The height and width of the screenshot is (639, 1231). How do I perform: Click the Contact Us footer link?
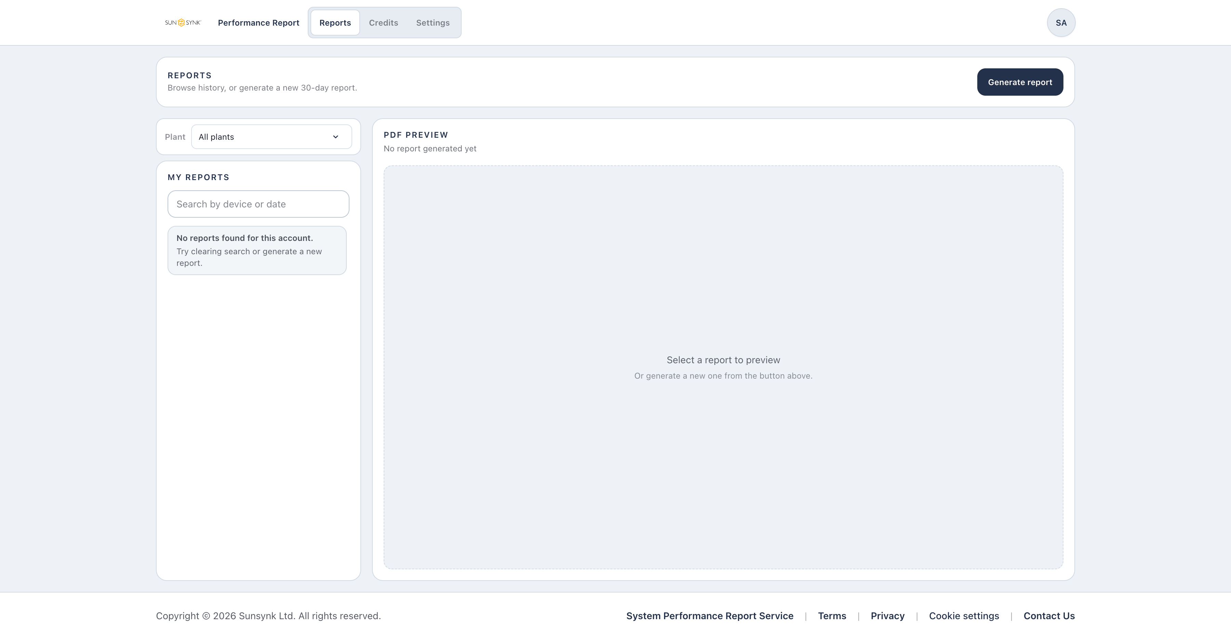pyautogui.click(x=1049, y=616)
